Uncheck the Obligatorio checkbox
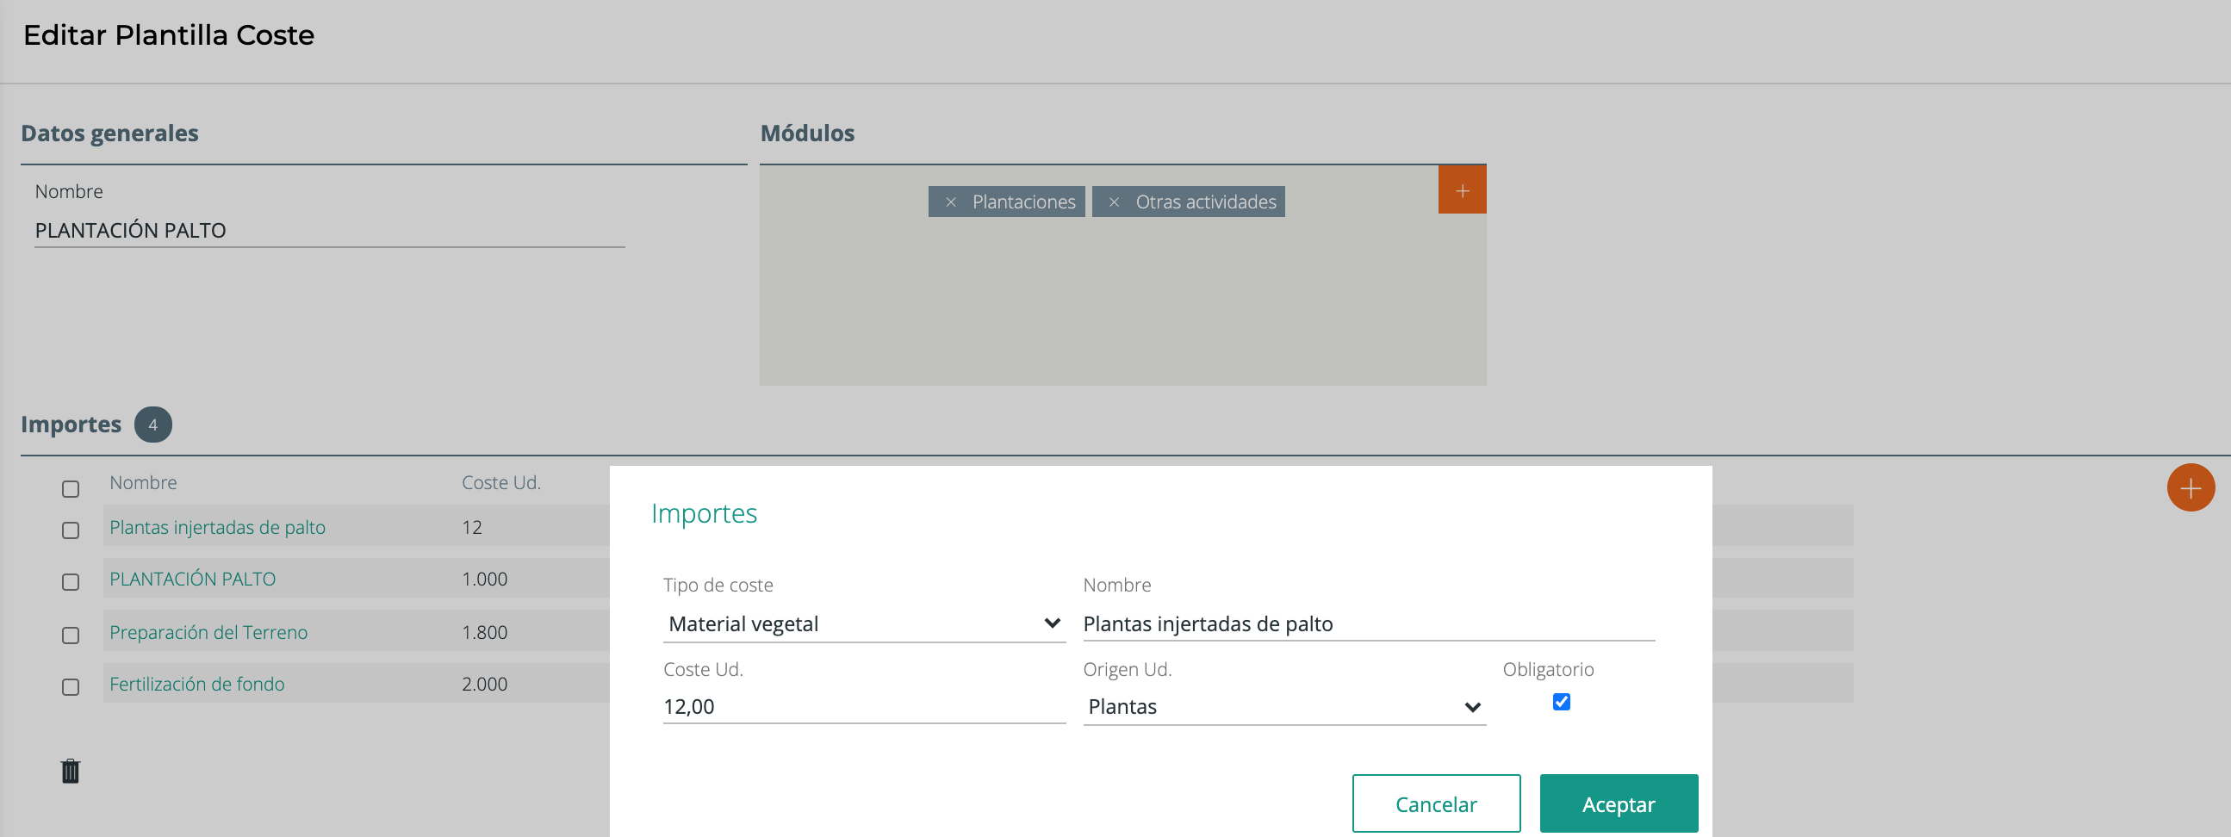Viewport: 2231px width, 837px height. (x=1562, y=702)
